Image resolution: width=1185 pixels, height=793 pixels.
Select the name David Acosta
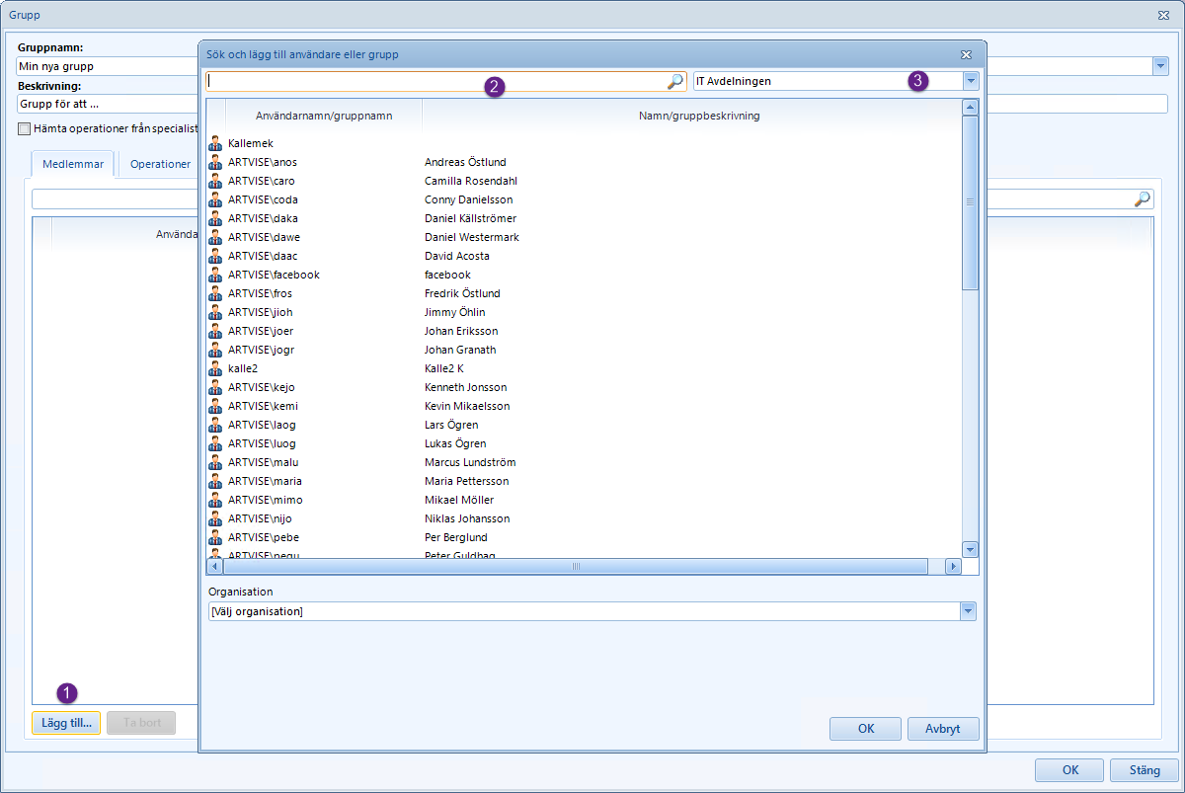pyautogui.click(x=457, y=257)
